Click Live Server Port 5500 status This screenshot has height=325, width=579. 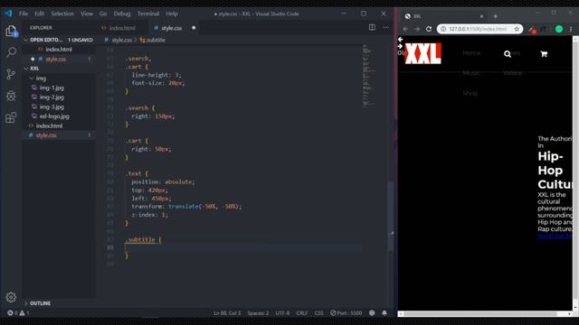point(346,313)
